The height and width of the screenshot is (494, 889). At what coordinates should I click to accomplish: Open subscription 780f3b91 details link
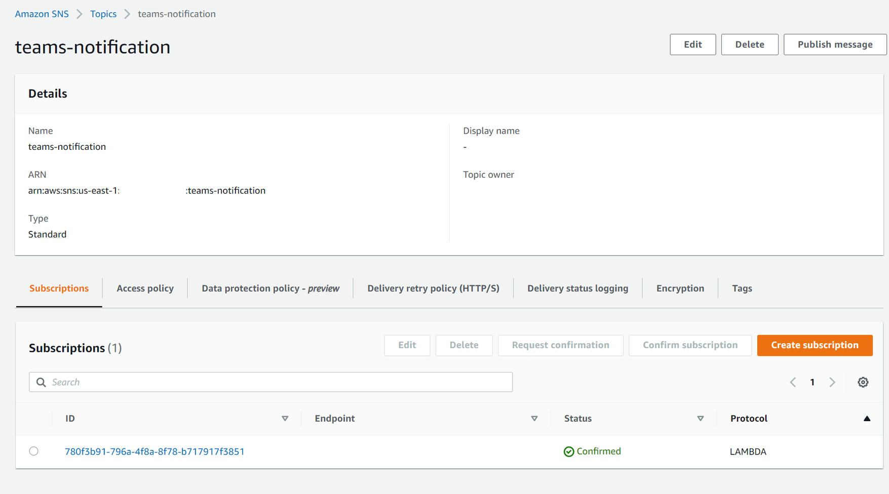154,451
